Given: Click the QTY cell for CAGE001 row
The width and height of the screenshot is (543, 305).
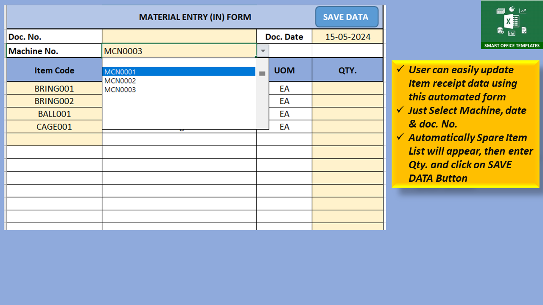Looking at the screenshot, I should (347, 127).
